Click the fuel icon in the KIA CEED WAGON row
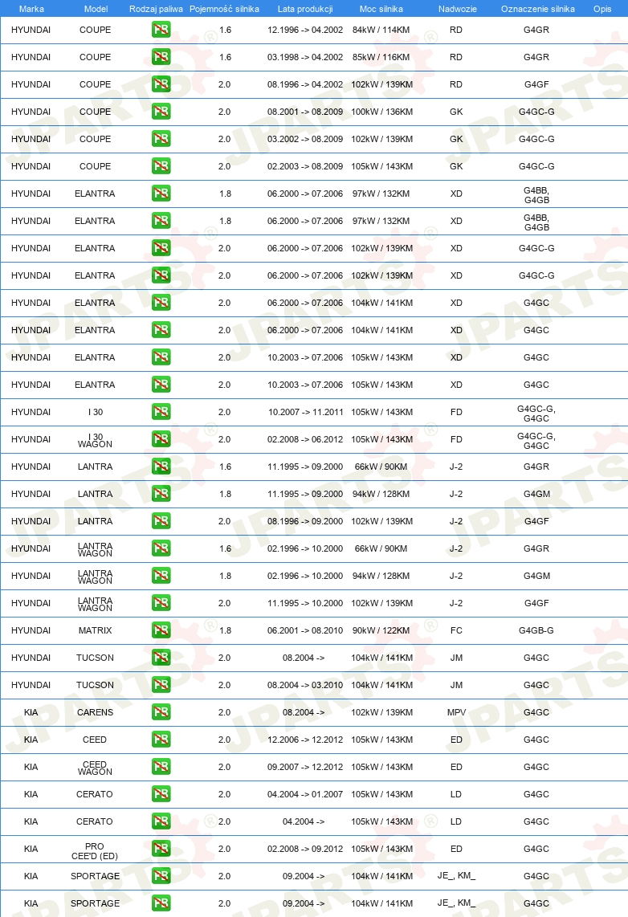 coord(161,767)
